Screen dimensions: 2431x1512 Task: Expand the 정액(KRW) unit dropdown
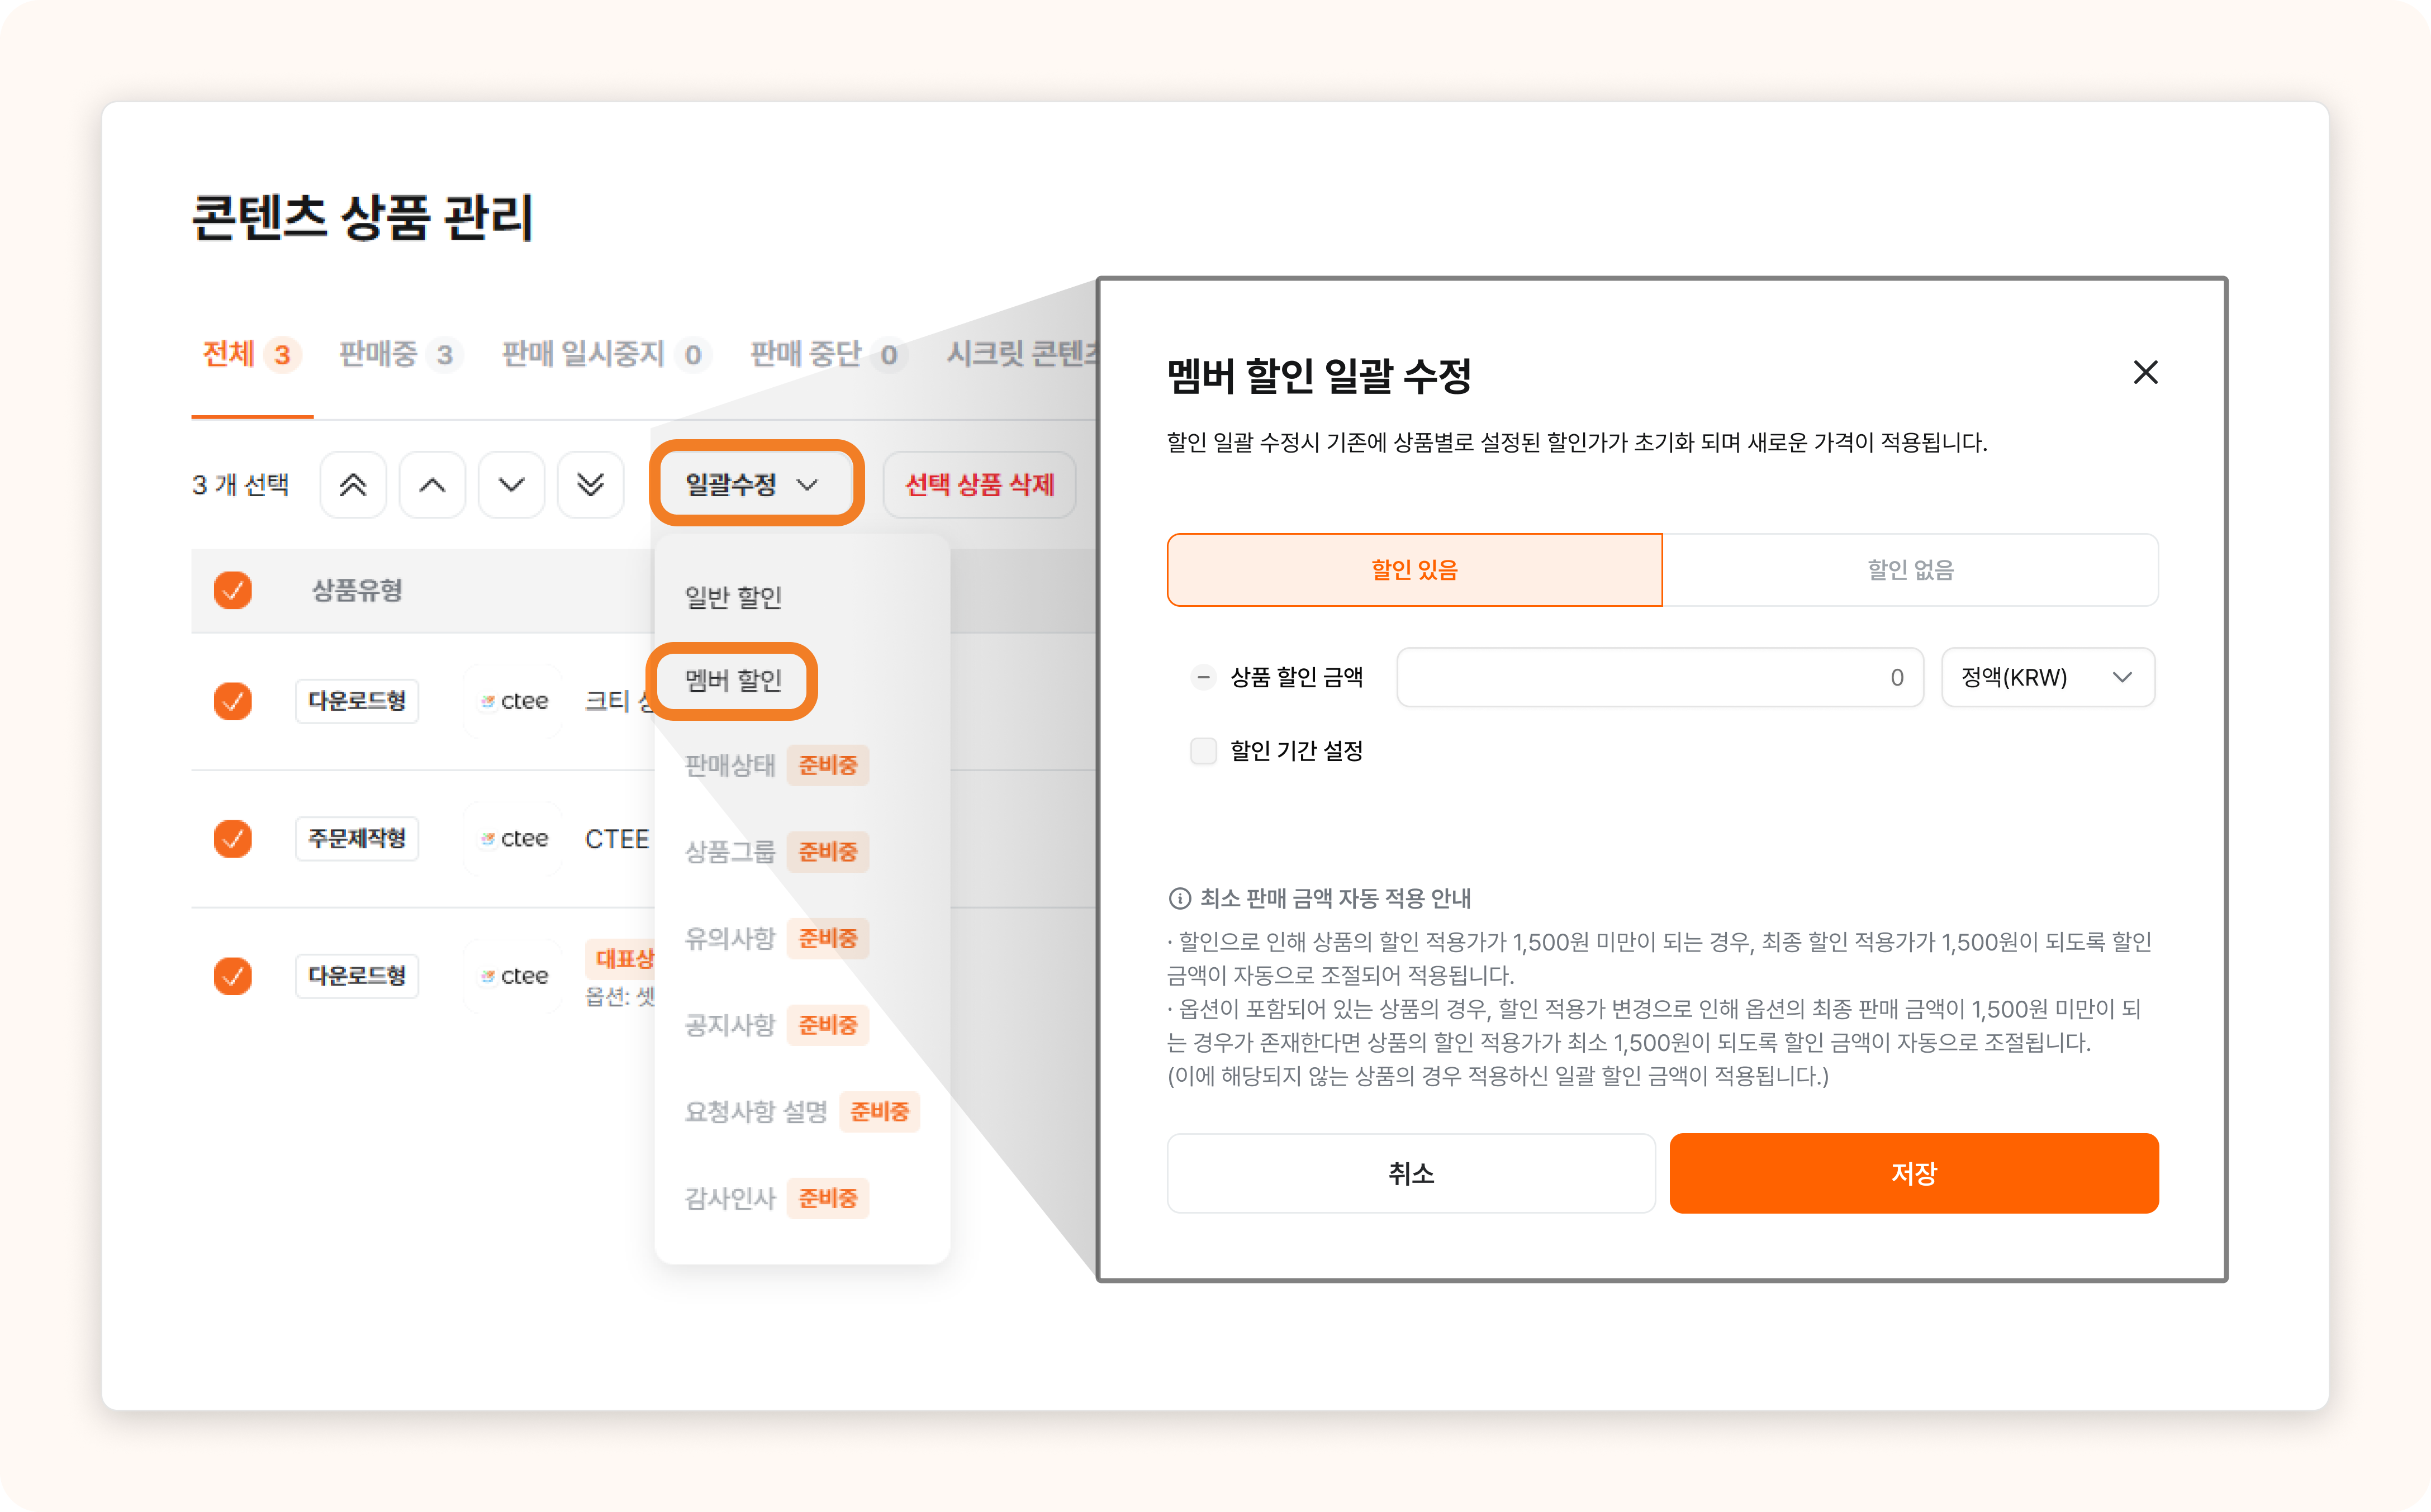pos(2047,677)
